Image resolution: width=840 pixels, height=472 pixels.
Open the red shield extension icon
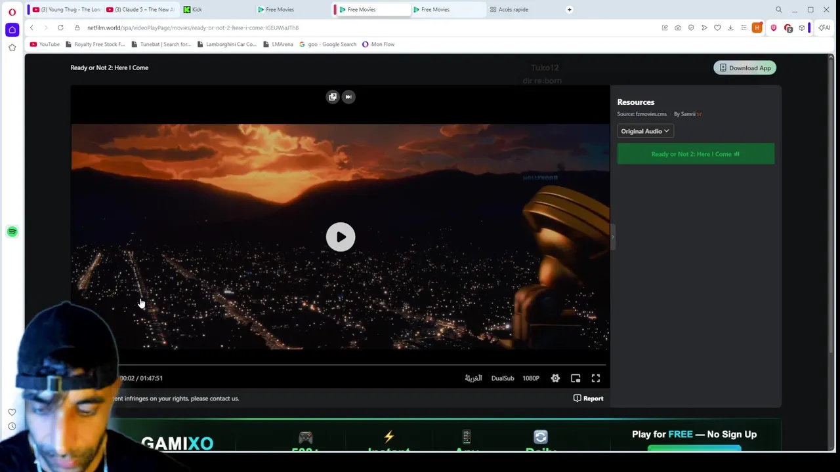[774, 28]
